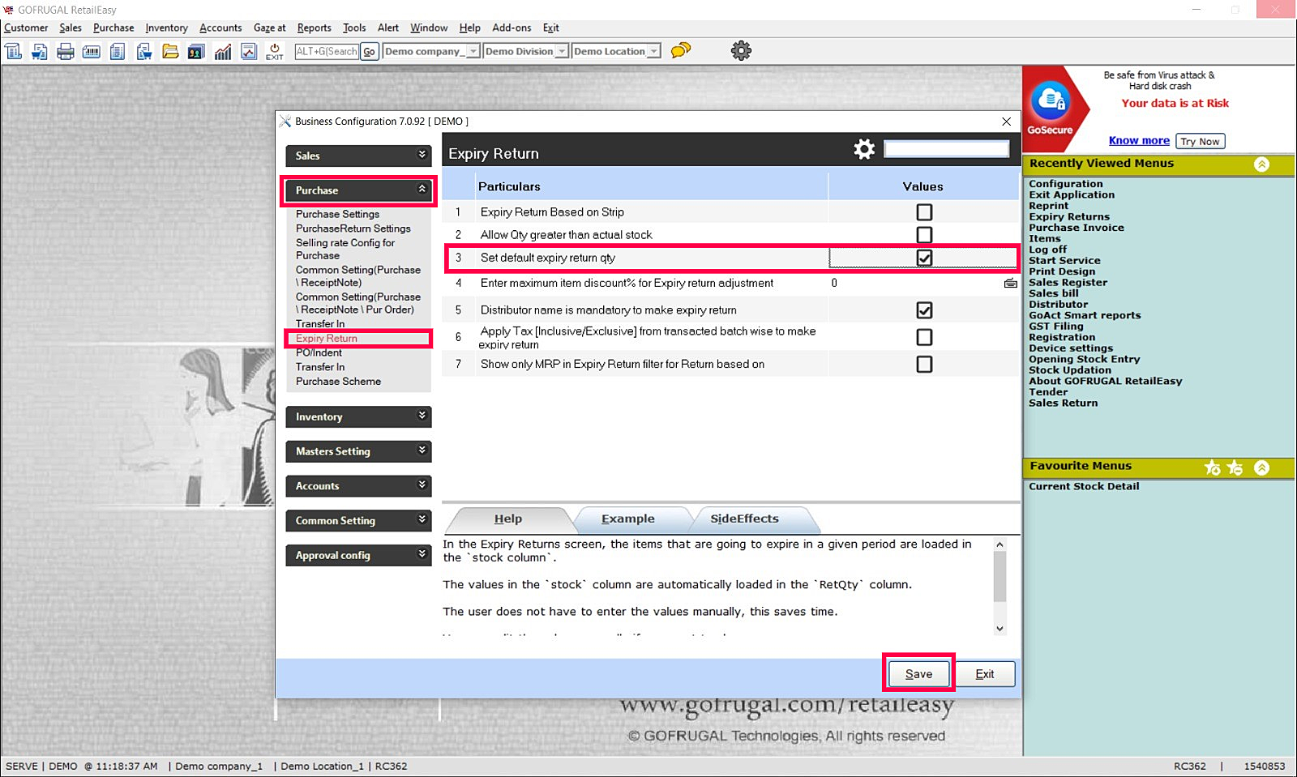
Task: Click the plain lined document toolbar icon
Action: coord(118,51)
